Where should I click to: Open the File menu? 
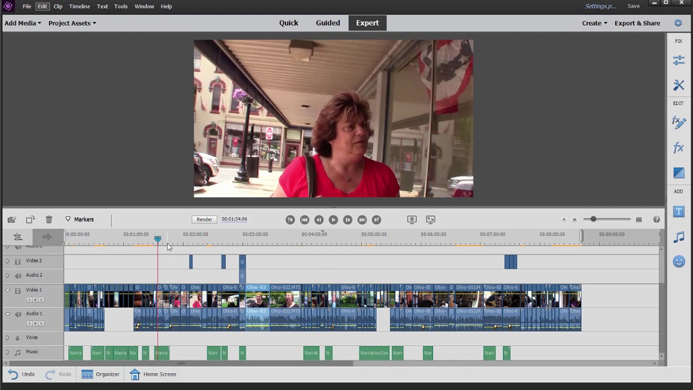(x=27, y=6)
